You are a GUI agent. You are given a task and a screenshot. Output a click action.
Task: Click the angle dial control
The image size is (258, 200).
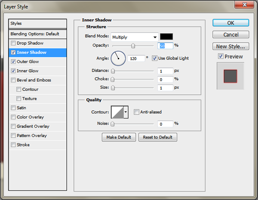118,58
